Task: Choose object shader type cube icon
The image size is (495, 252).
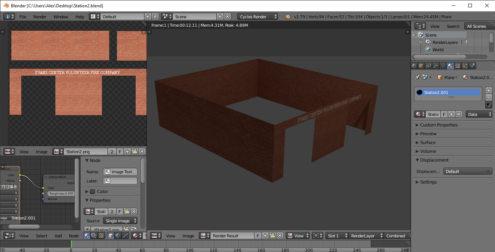Action: [x=111, y=236]
